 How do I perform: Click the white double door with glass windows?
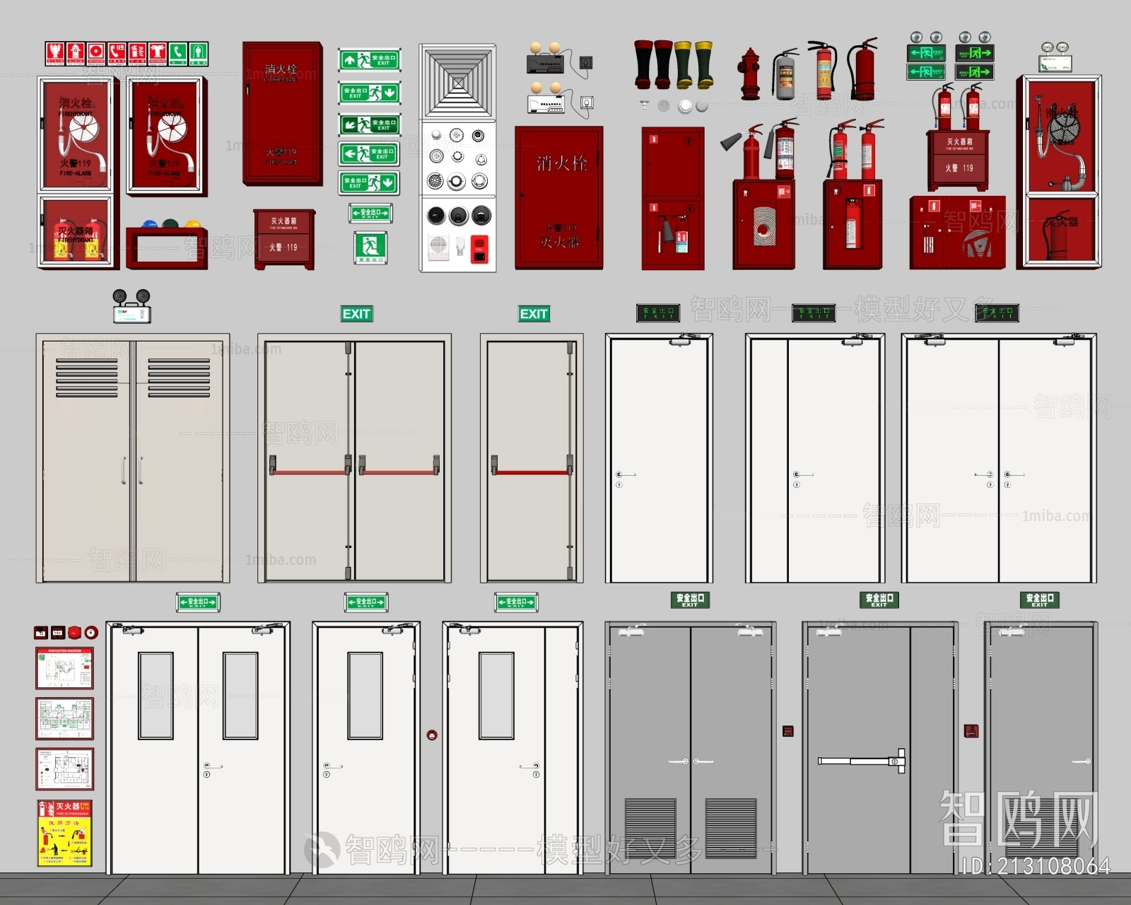point(198,748)
